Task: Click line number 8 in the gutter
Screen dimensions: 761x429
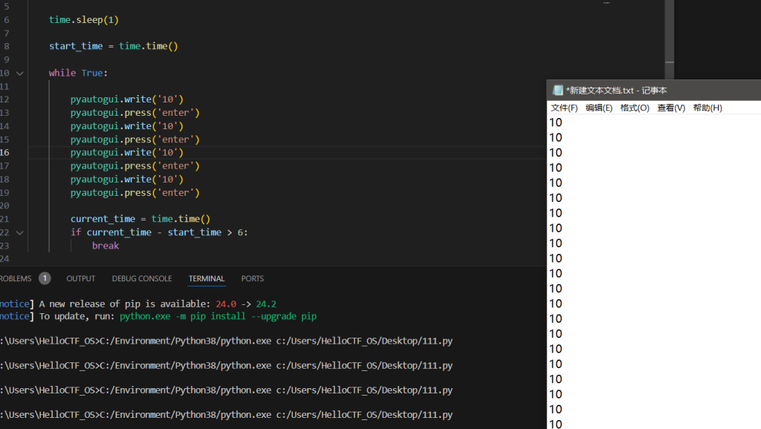Action: click(6, 46)
